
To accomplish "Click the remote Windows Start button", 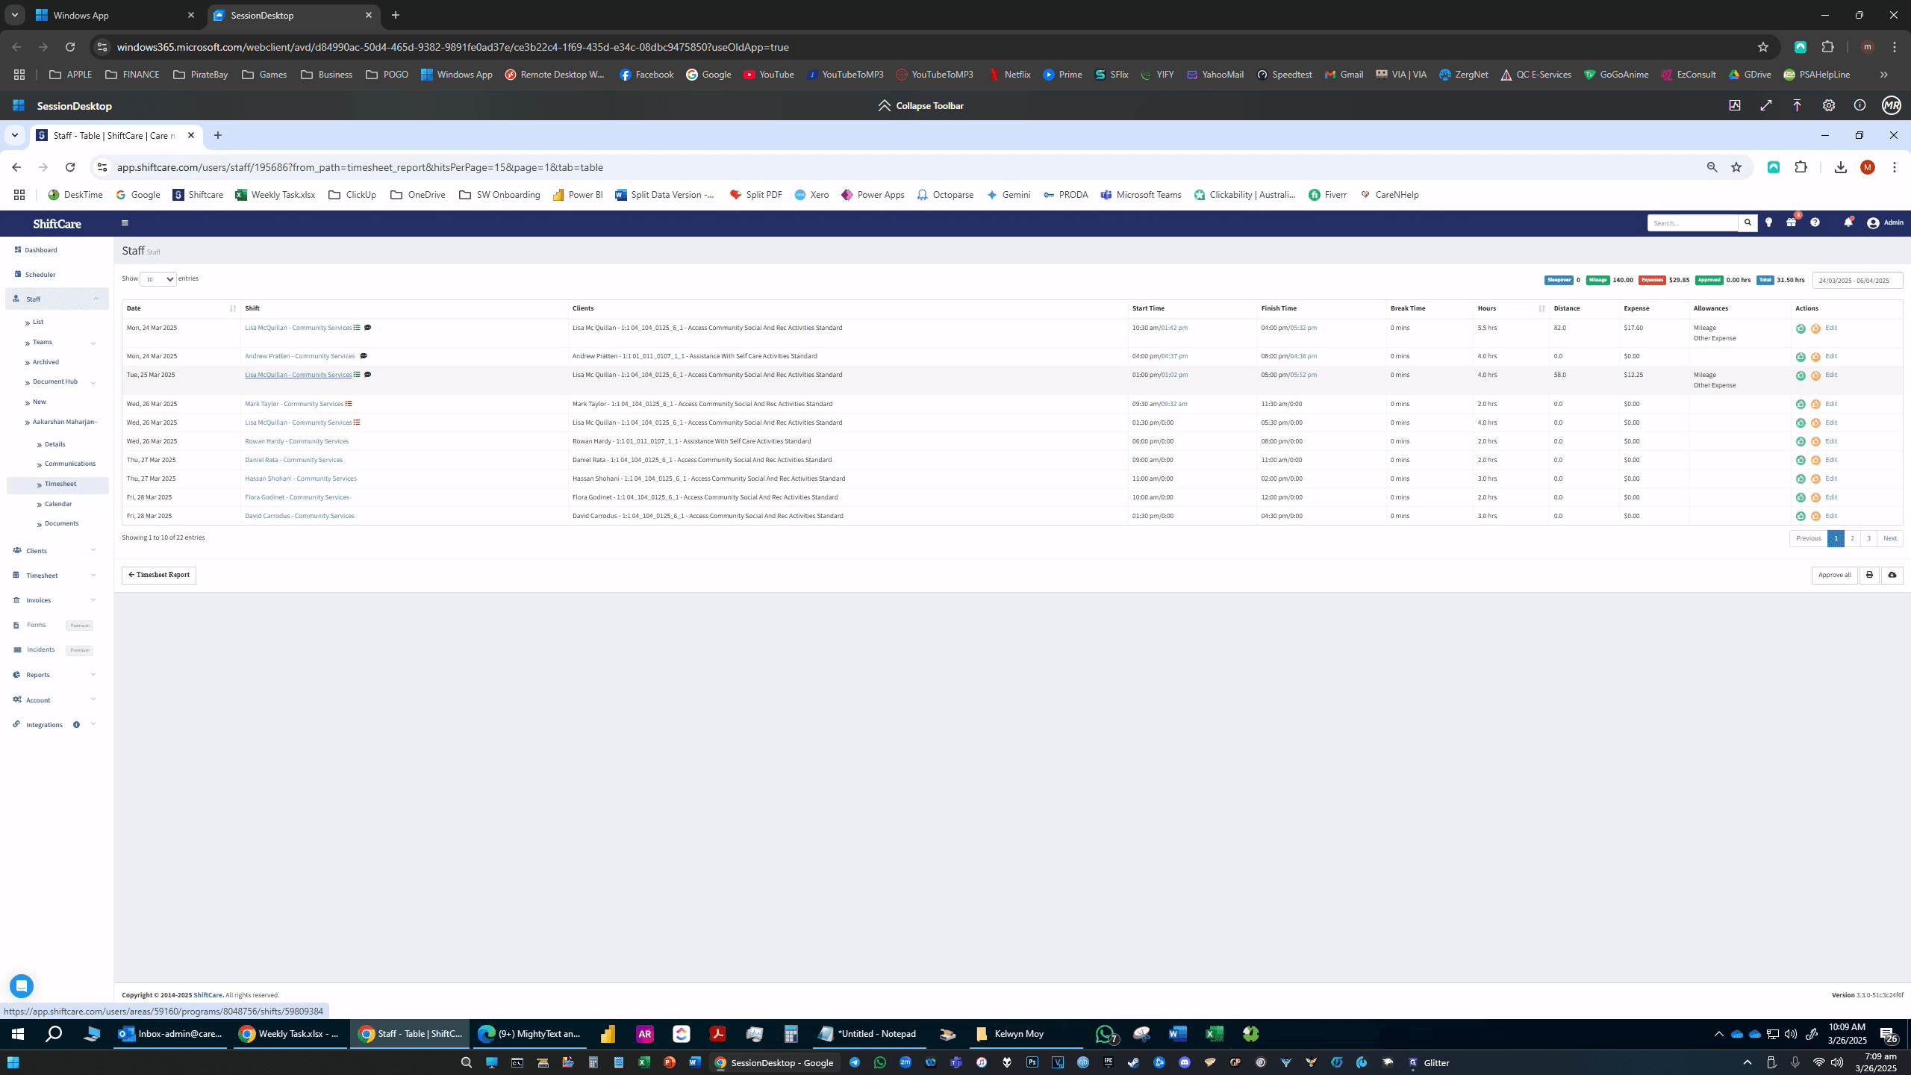I will coord(18,1034).
